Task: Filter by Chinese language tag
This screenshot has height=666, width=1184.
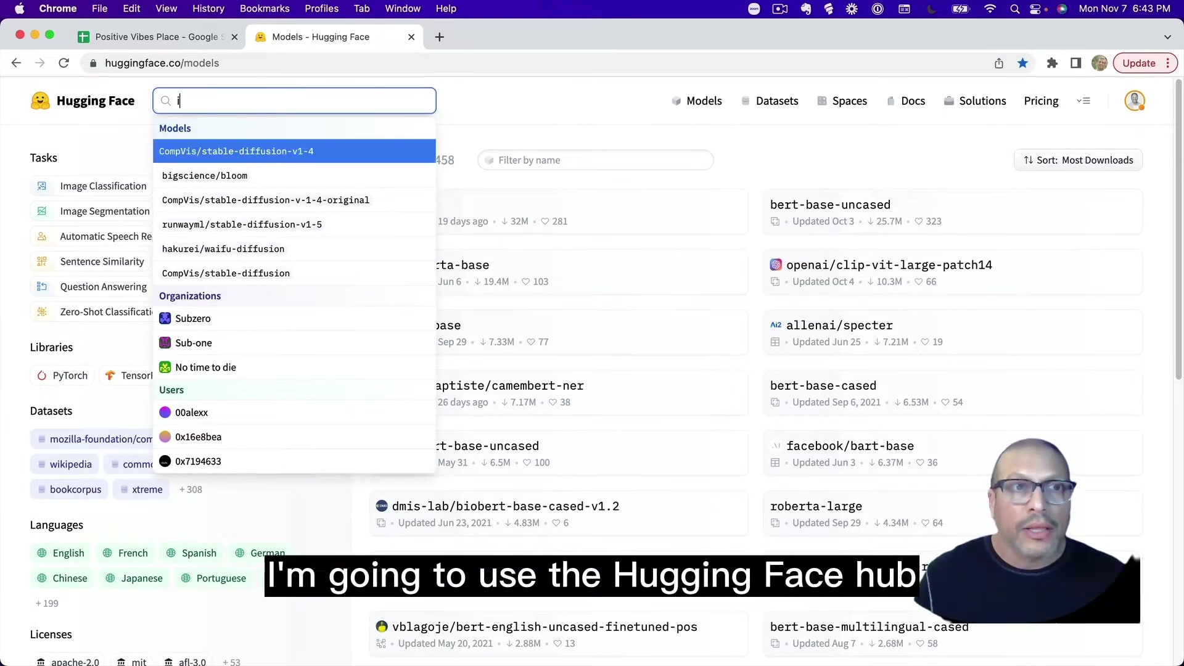Action: [x=62, y=578]
